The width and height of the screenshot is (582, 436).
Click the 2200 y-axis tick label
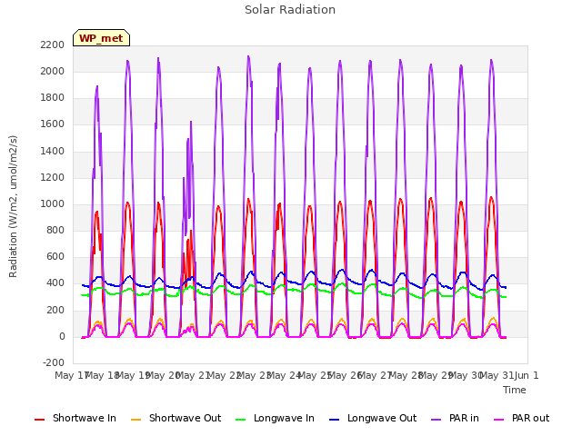point(53,45)
